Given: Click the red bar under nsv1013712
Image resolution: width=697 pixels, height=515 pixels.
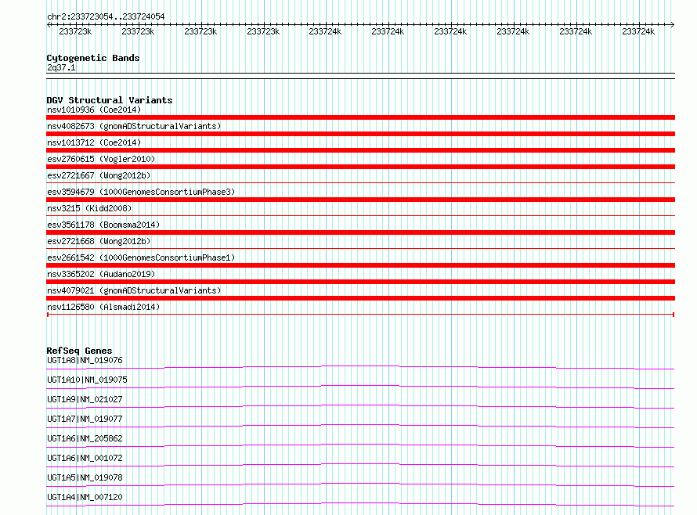Looking at the screenshot, I should pyautogui.click(x=360, y=150).
